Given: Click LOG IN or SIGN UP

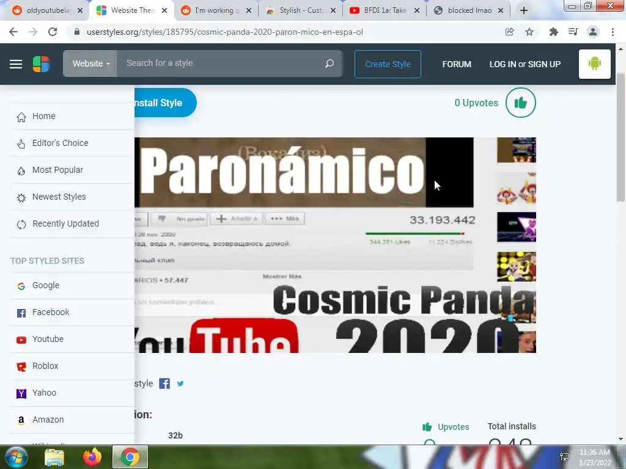Looking at the screenshot, I should click(525, 64).
